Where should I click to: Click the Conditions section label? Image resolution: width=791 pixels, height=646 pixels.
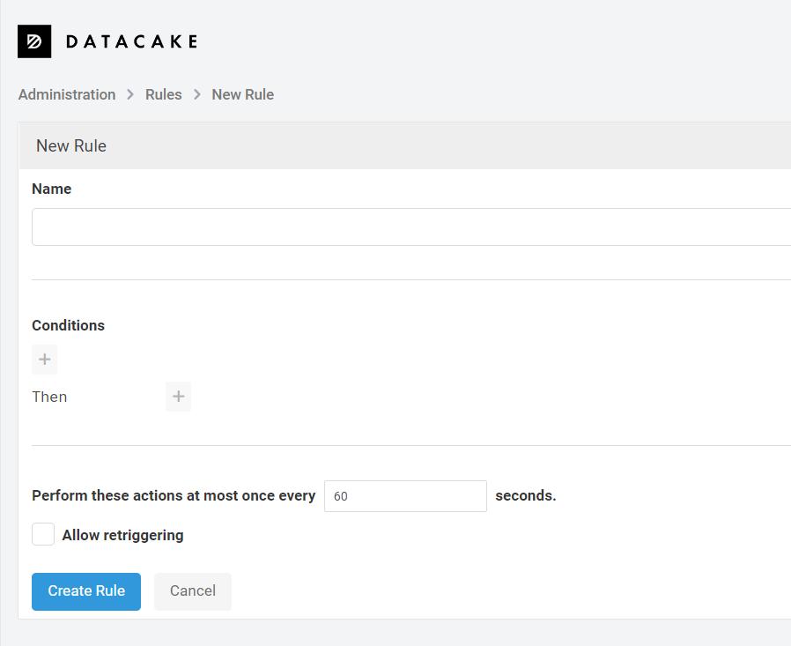tap(68, 325)
